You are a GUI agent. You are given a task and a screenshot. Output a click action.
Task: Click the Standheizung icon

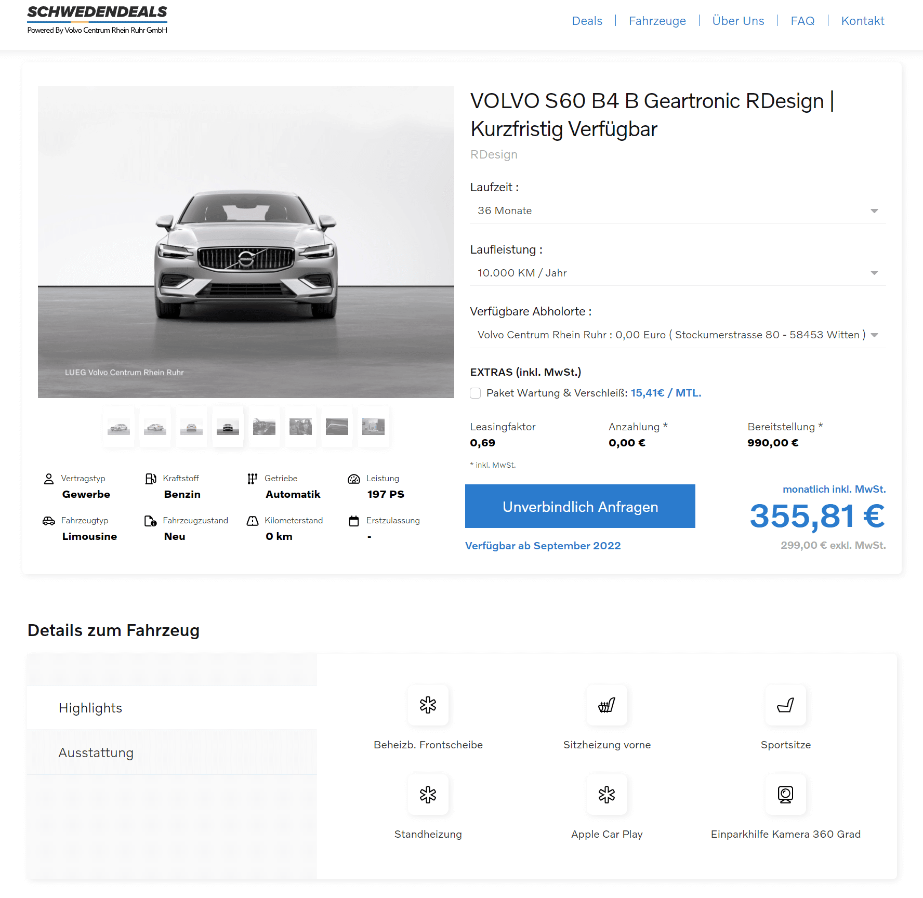[428, 795]
